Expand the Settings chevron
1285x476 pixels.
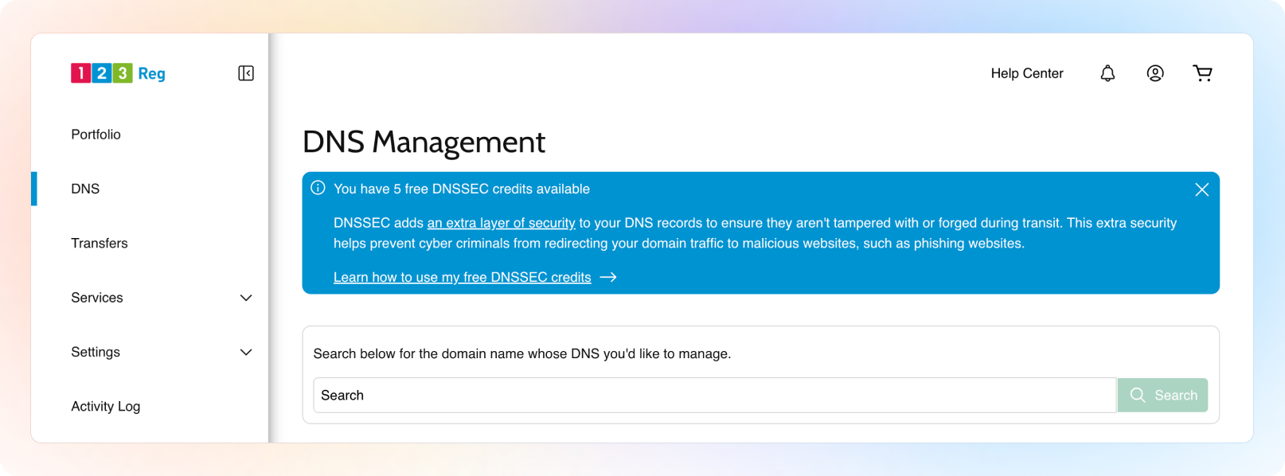click(246, 352)
